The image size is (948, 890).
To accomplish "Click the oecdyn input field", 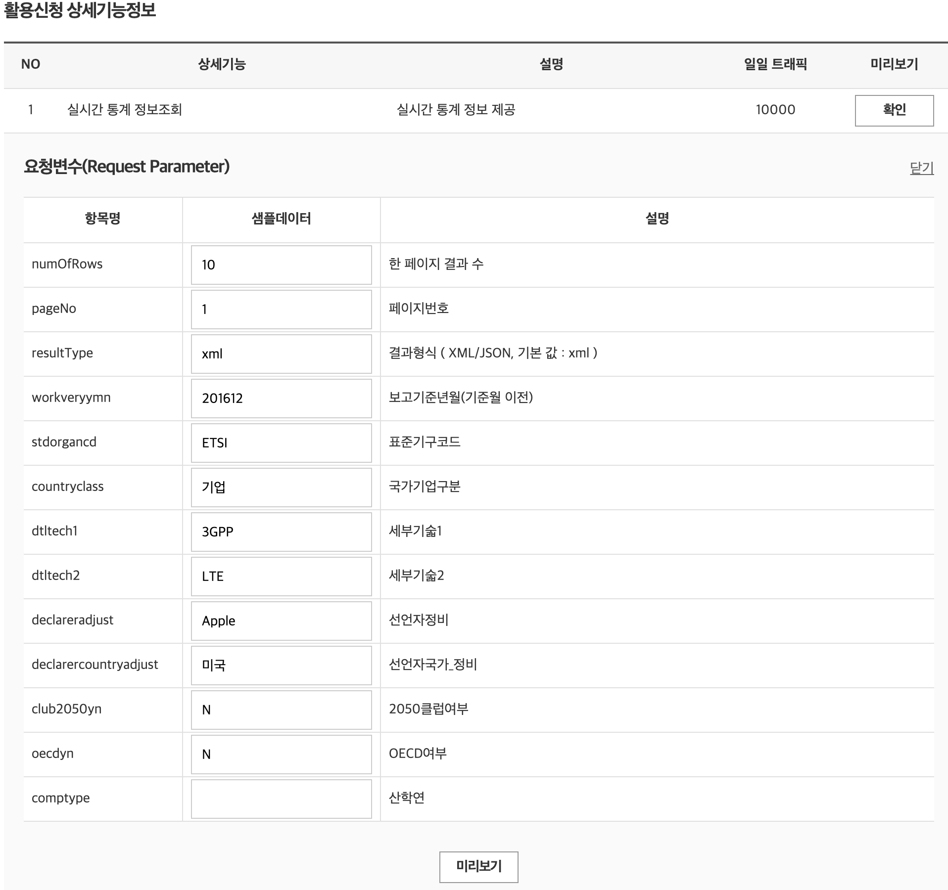I will point(280,754).
